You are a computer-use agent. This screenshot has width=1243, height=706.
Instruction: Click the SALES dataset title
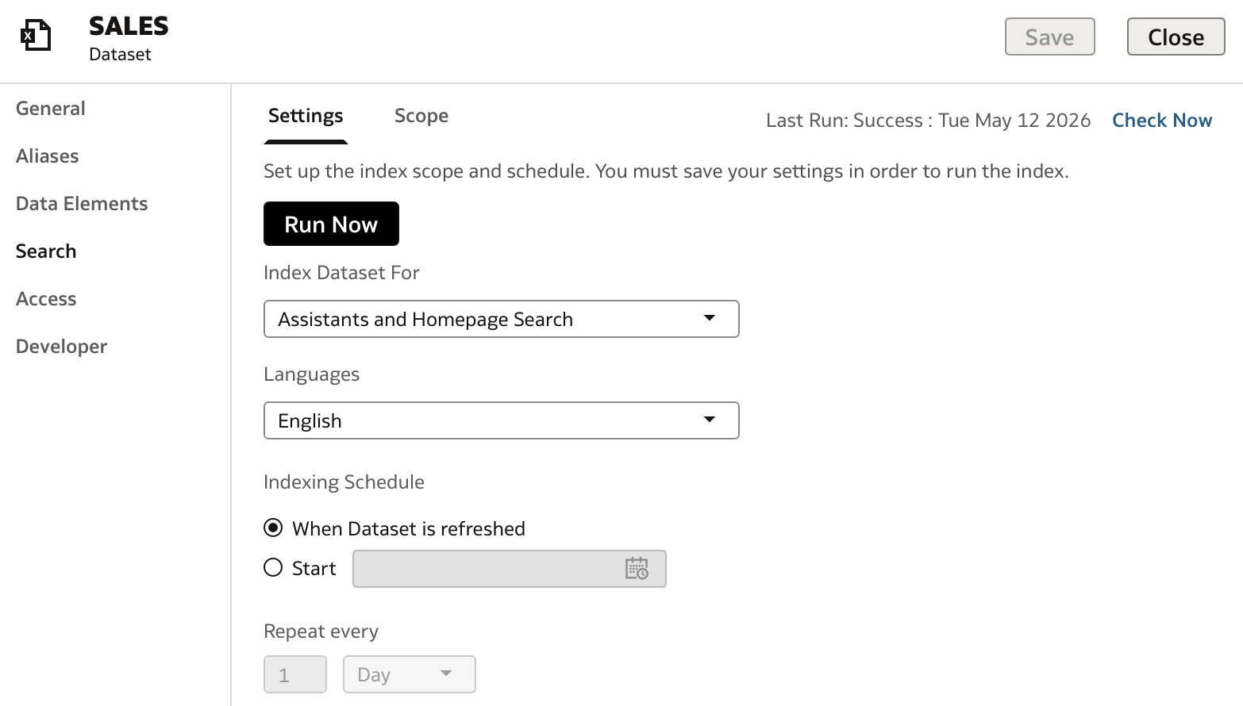tap(129, 26)
